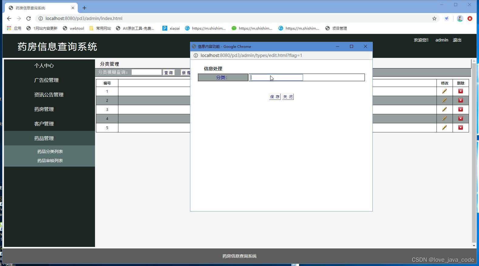Click the red update icon in toolbar
479x266 pixels.
[x=470, y=18]
